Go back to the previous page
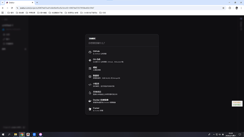This screenshot has height=137, width=244. point(3,8)
